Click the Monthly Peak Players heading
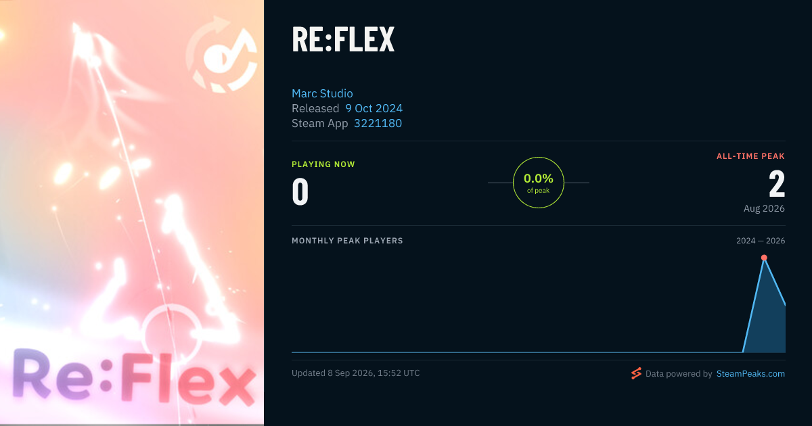 [347, 241]
